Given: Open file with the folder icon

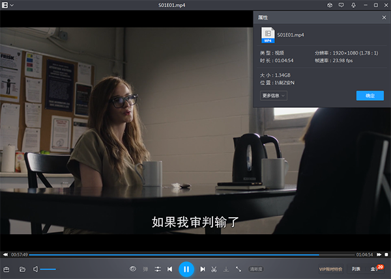Looking at the screenshot, I should tap(22, 269).
